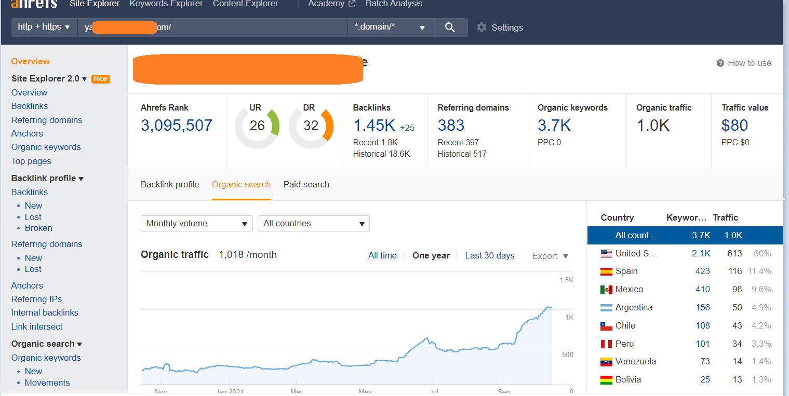Click the United States flag icon
The image size is (789, 396).
click(606, 254)
